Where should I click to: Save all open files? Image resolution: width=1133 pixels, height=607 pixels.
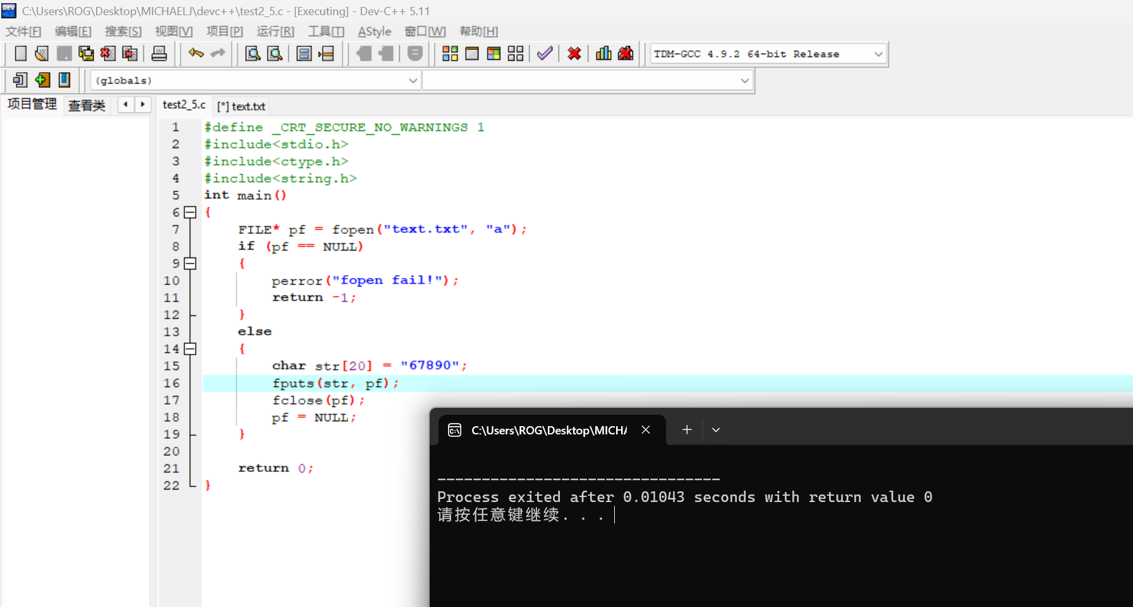click(x=86, y=54)
